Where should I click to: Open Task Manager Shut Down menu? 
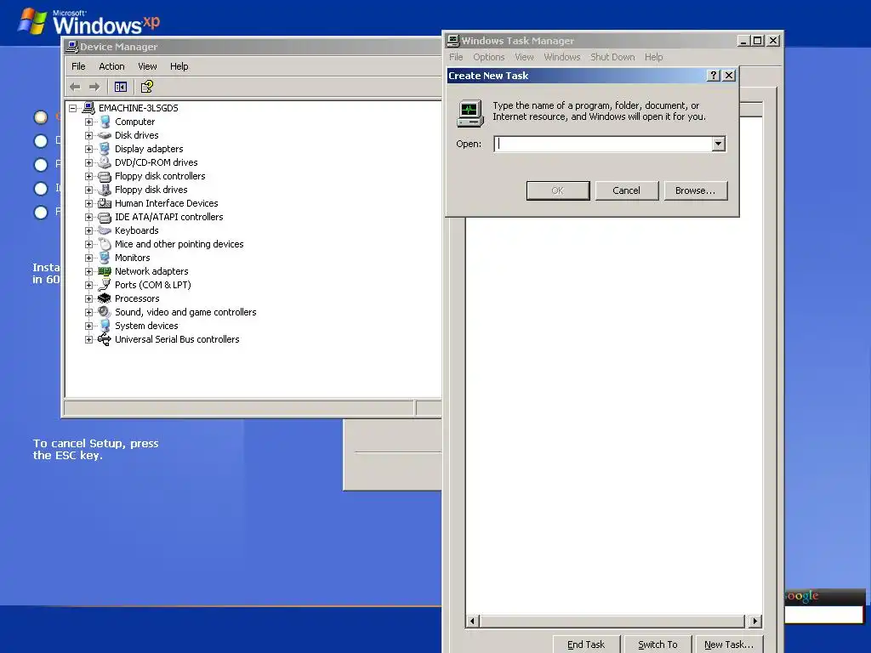click(612, 57)
